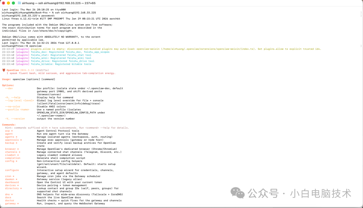The width and height of the screenshot is (363, 208).
Task: Click the folder icon in the title bar
Action: (x=19, y=3)
